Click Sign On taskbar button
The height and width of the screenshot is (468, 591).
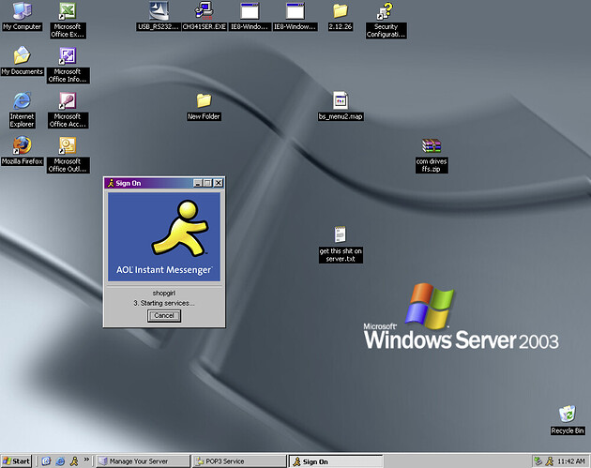point(336,461)
